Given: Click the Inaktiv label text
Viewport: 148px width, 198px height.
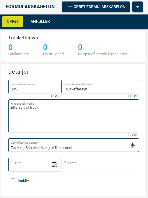Looking at the screenshot, I should (x=23, y=181).
